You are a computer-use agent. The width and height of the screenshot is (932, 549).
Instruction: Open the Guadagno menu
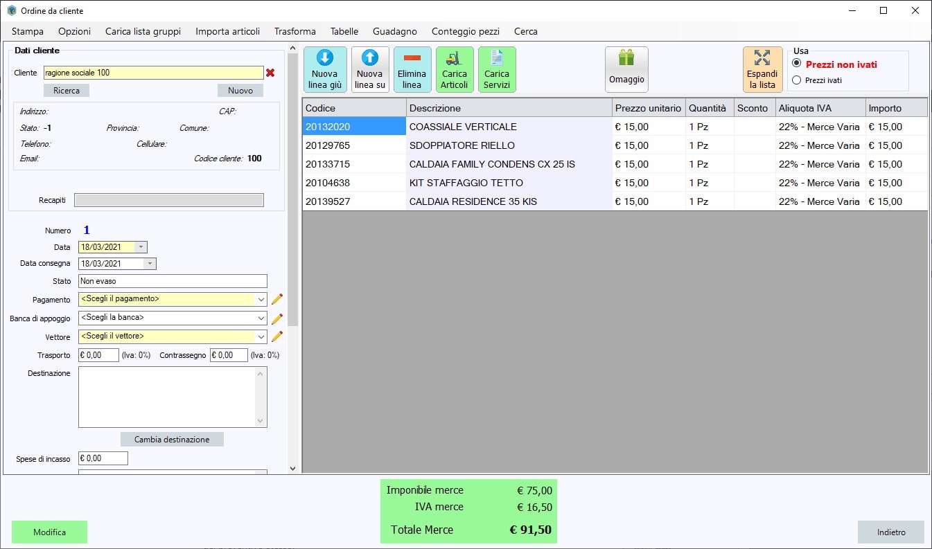click(395, 31)
